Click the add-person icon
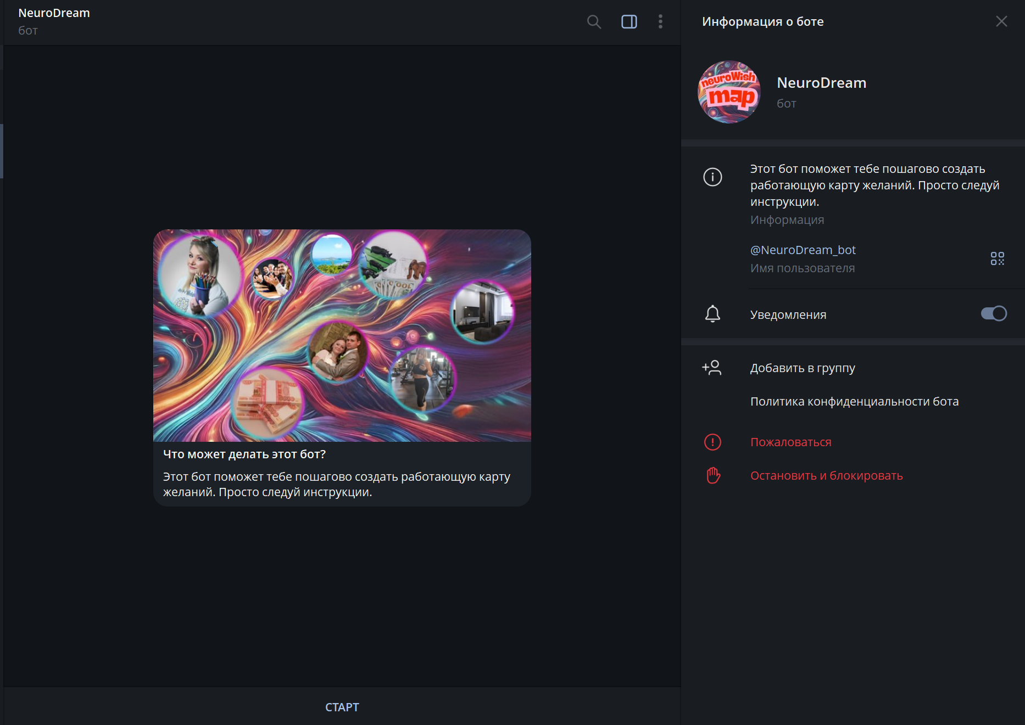 (x=712, y=368)
